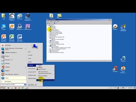Open CPUID CPU-Z desktop shortcut

(28, 27)
